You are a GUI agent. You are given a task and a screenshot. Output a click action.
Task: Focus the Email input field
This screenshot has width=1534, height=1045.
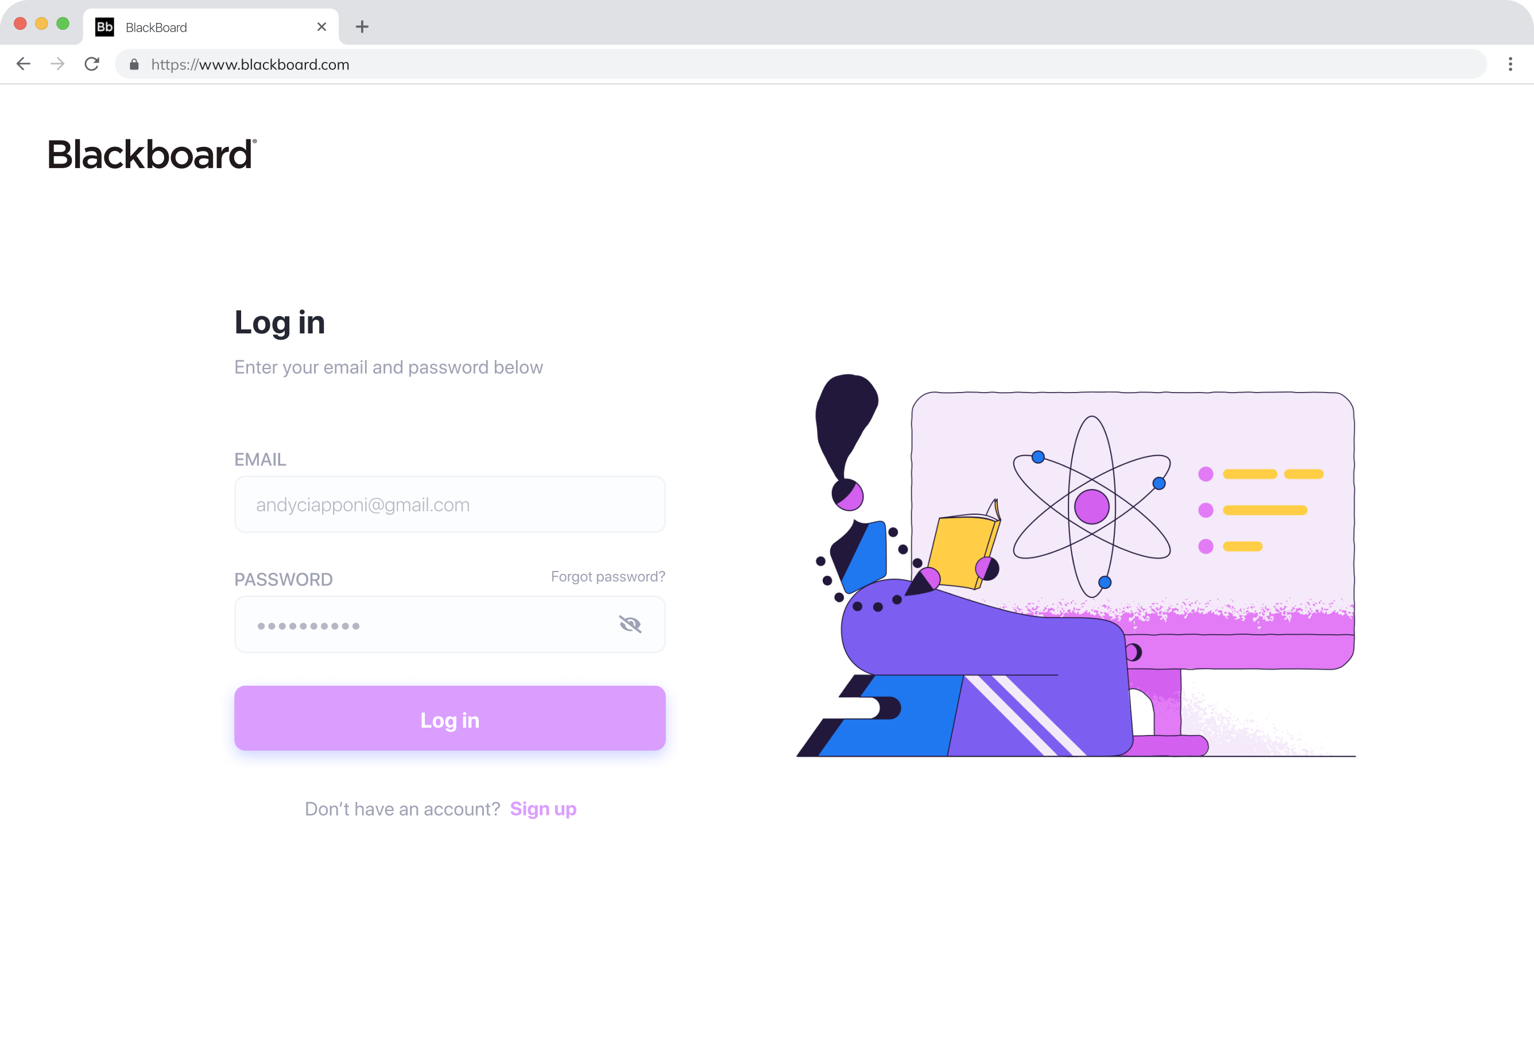(x=450, y=504)
